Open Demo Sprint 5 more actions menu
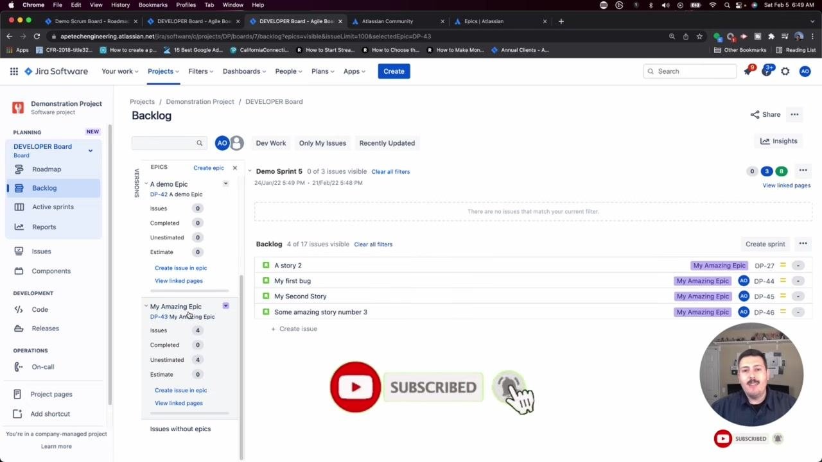822x462 pixels. tap(803, 171)
